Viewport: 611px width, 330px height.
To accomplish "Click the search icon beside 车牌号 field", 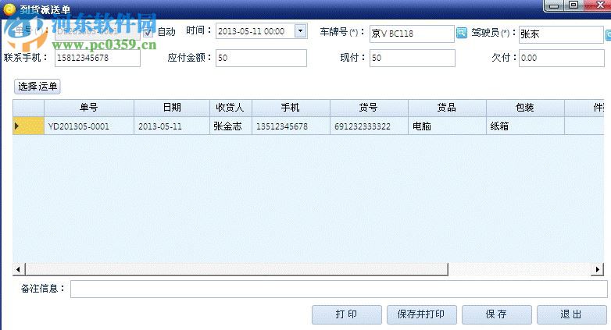I will (461, 33).
